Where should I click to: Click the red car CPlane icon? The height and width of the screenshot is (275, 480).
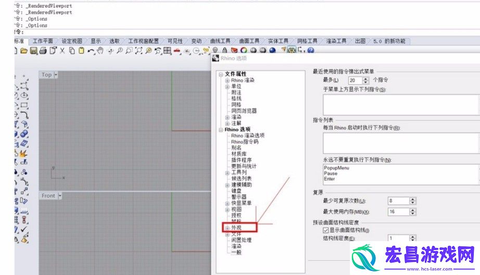pos(177,51)
